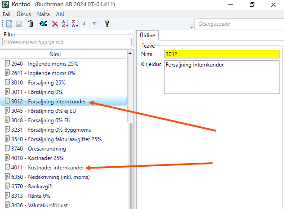Screen dimensions: 284x209
Task: Open the Näita menu
Action: coord(44,14)
